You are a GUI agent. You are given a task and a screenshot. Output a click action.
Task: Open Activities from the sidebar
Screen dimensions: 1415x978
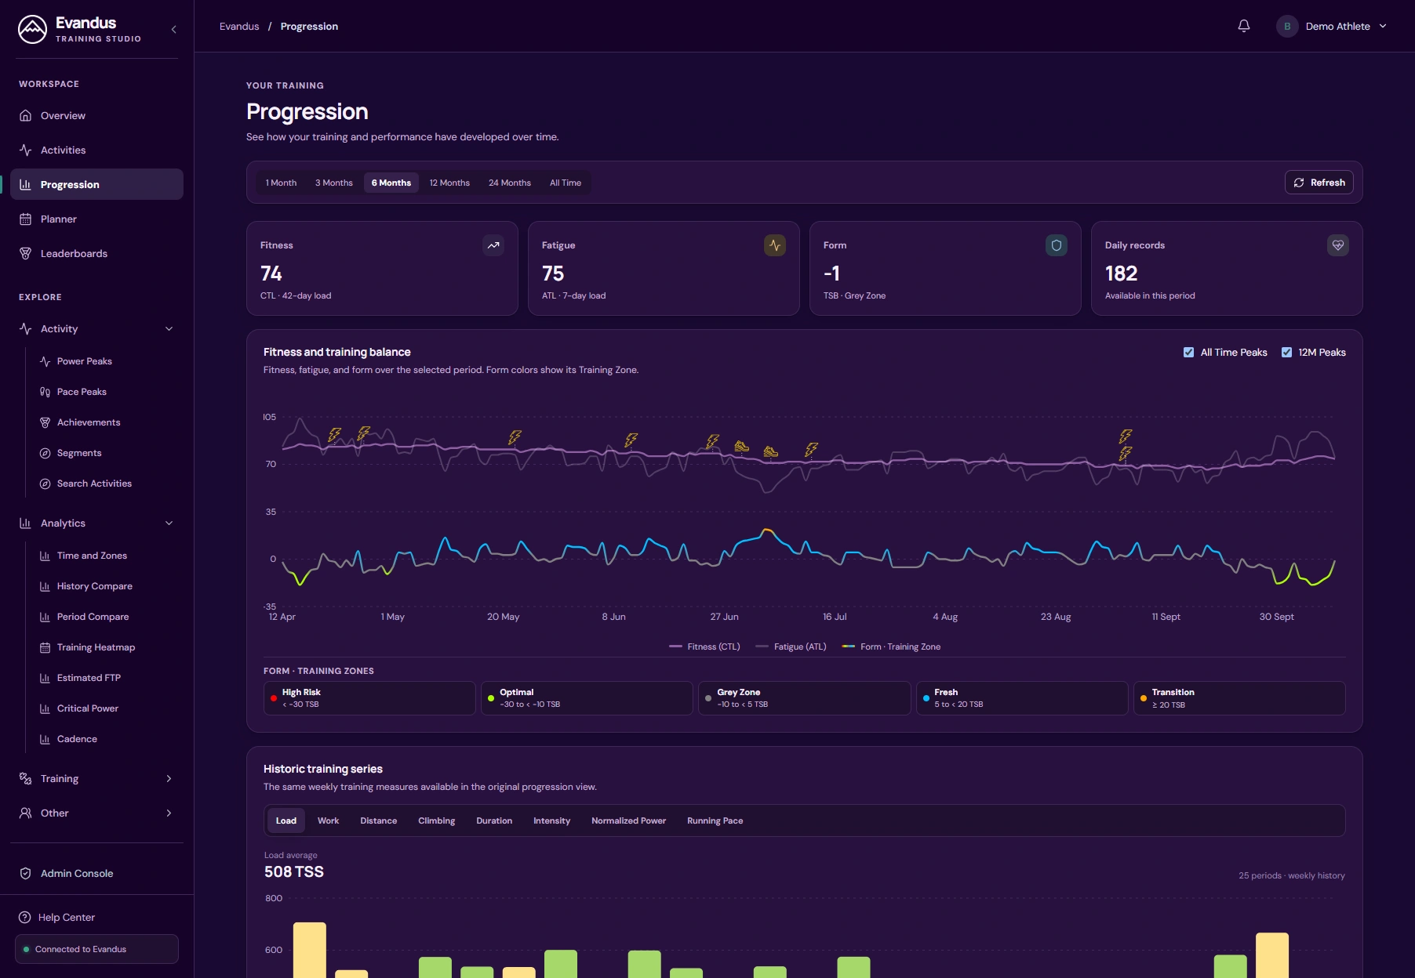96,150
